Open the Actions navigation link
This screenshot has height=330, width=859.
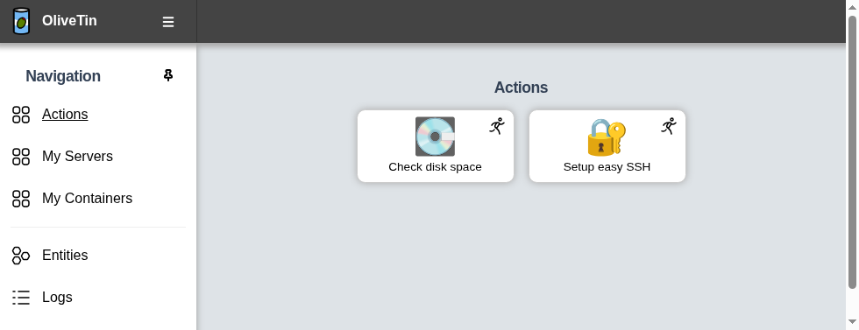65,115
